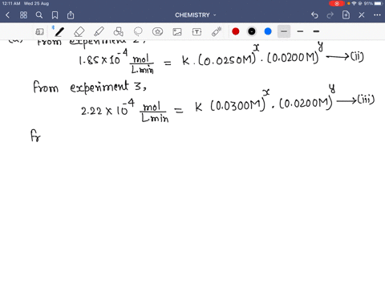Select the thin stroke width
The image size is (385, 289).
point(284,31)
